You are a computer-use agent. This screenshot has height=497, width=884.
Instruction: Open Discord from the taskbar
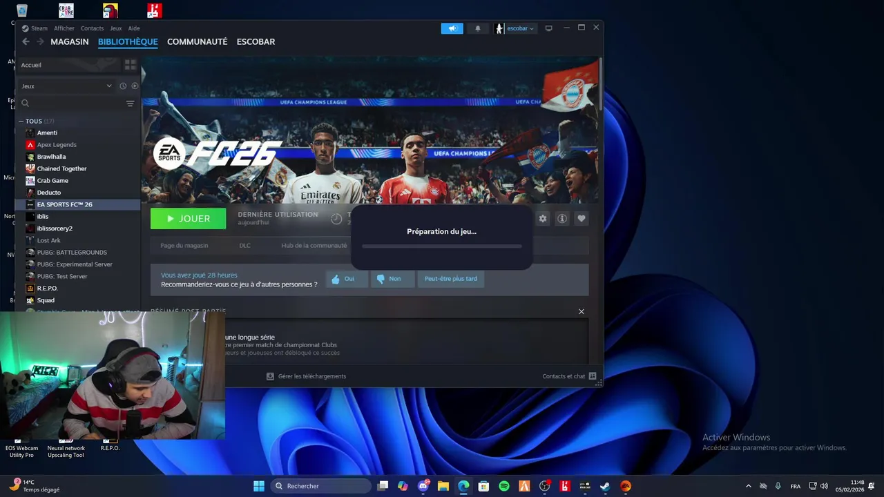click(423, 486)
